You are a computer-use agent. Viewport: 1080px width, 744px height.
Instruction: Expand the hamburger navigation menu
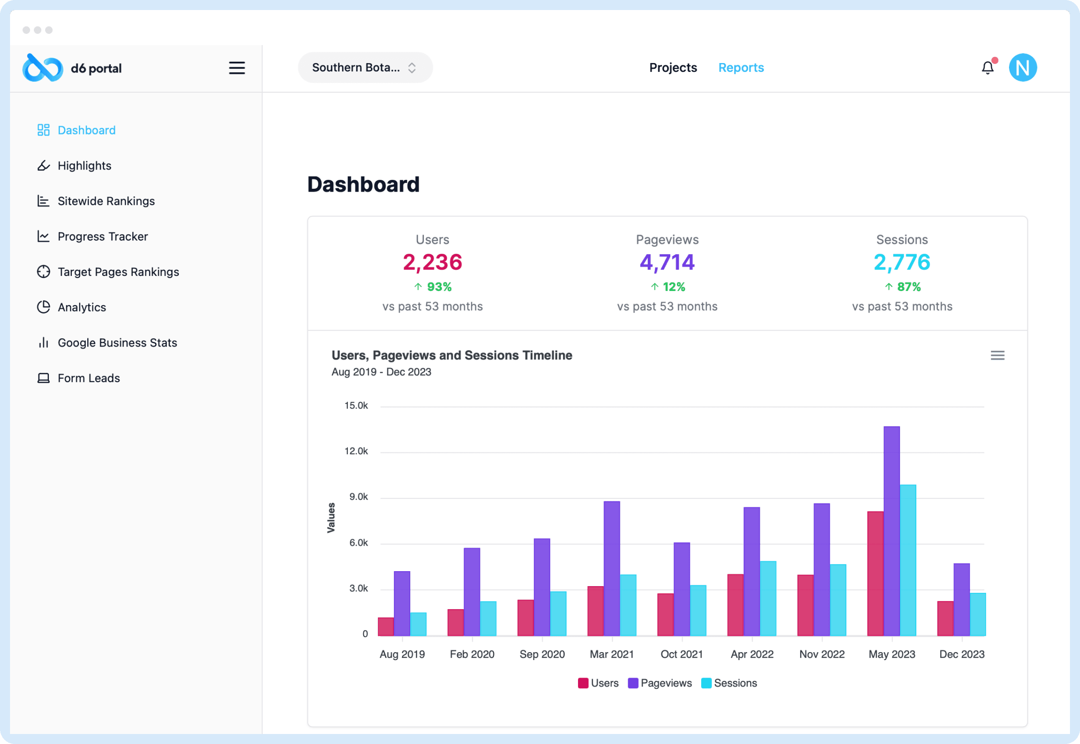click(237, 68)
